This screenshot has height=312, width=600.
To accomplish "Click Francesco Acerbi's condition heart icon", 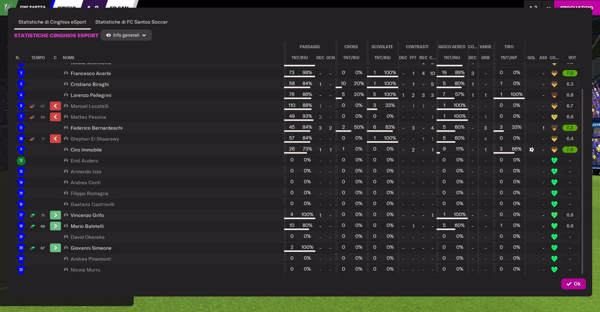I will pos(554,73).
